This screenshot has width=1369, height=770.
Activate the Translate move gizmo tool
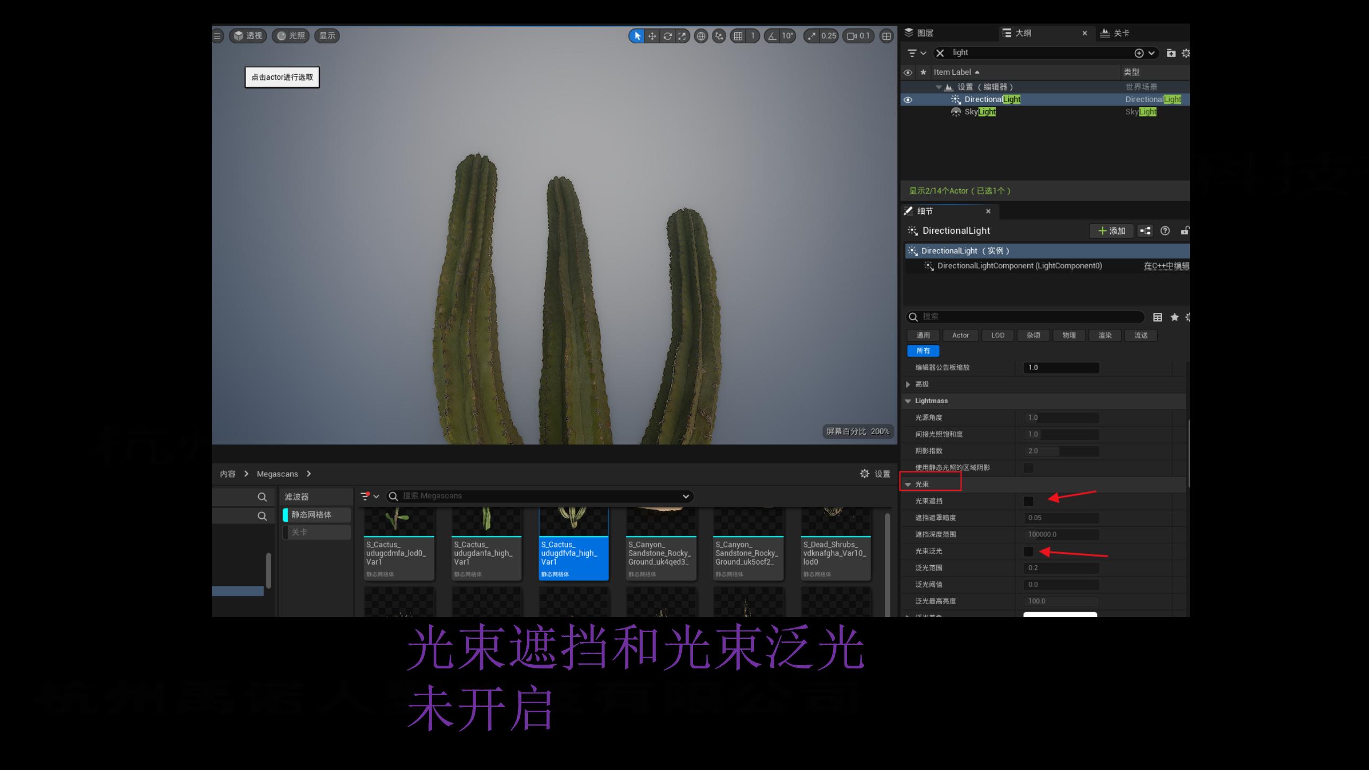point(652,36)
